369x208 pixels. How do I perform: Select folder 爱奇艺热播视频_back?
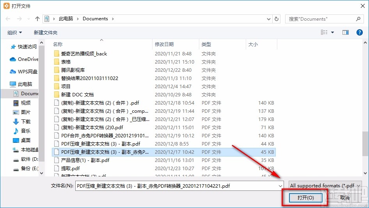[163, 54]
